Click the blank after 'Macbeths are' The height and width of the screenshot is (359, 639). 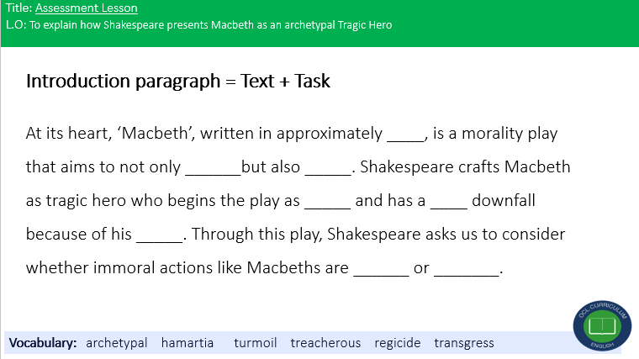(380, 270)
